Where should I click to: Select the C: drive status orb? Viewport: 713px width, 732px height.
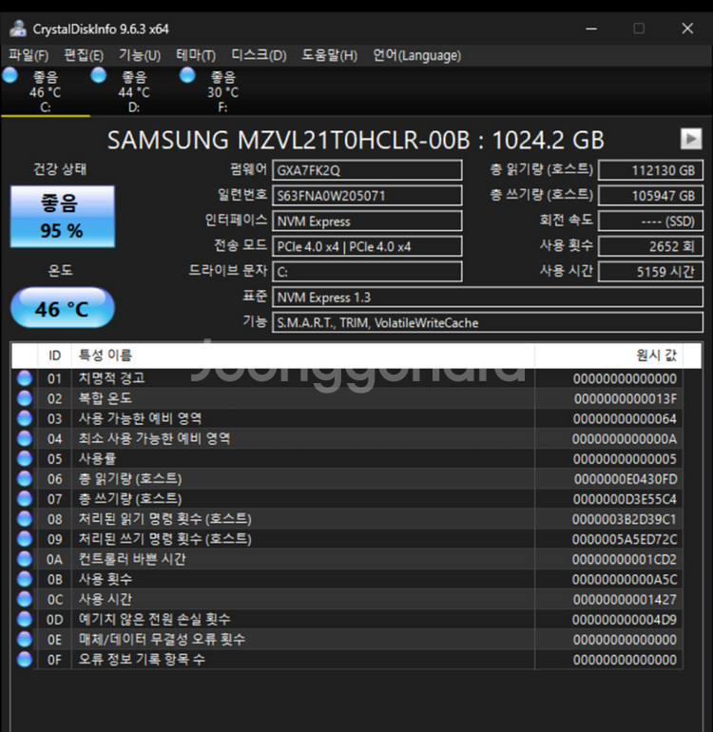pos(10,76)
